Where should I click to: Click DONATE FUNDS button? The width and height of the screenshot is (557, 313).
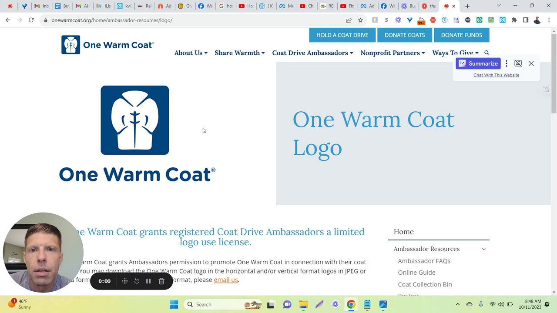pyautogui.click(x=461, y=35)
